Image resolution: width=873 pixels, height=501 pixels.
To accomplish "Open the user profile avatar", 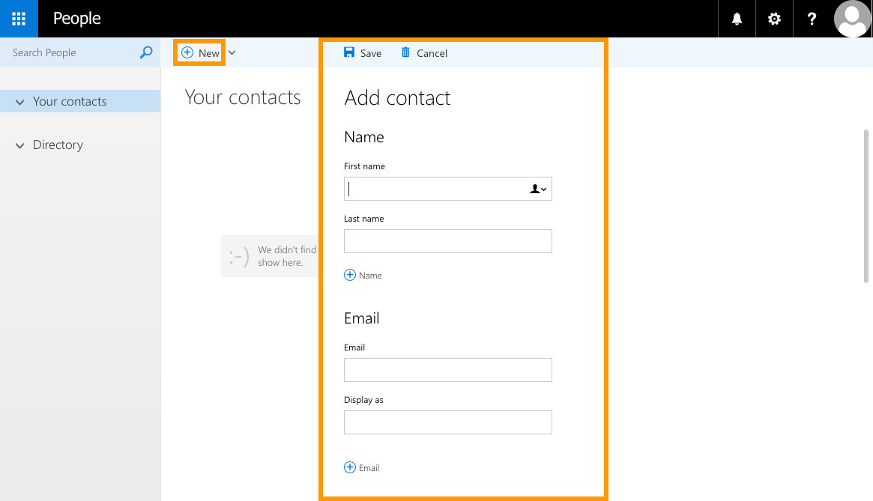I will 852,19.
